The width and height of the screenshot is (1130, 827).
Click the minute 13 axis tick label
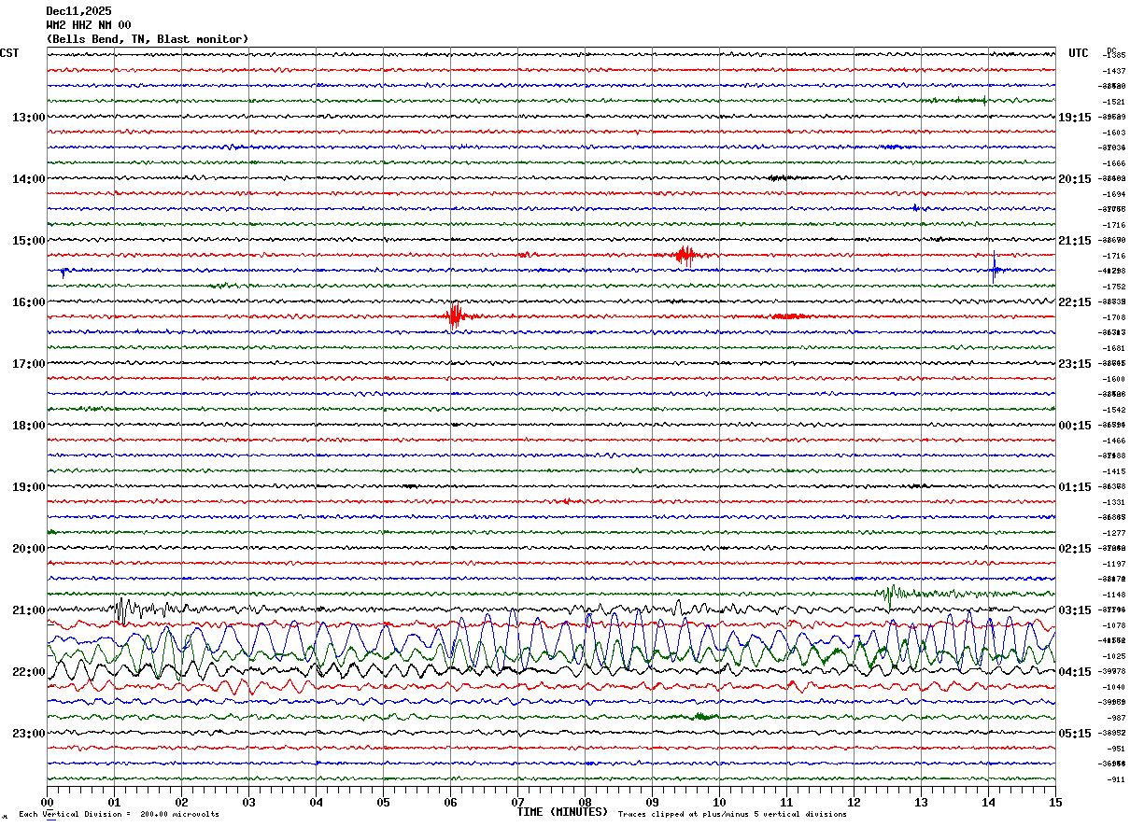[x=922, y=802]
